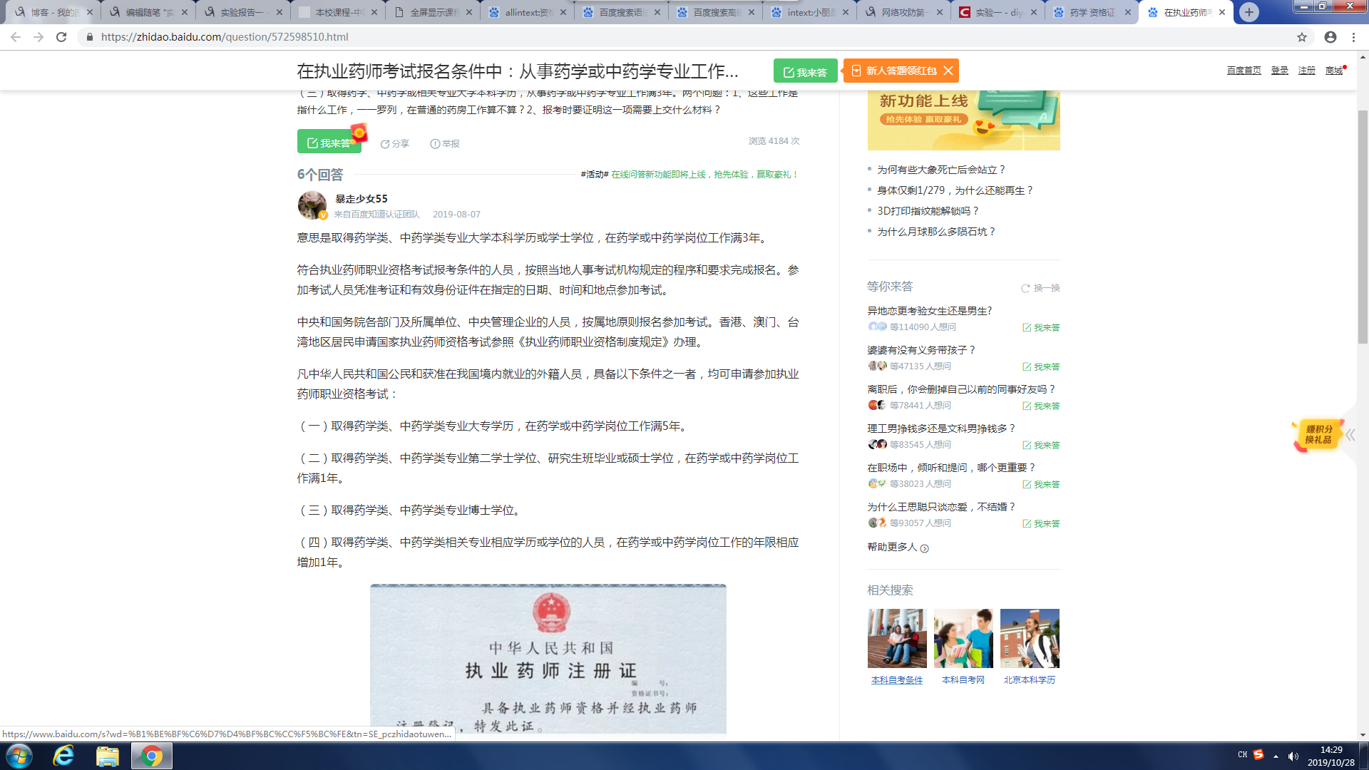The height and width of the screenshot is (770, 1369).
Task: Reload the page with the refresh icon
Action: 61,37
